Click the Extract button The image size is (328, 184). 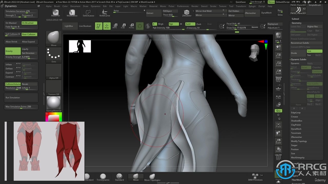pyautogui.click(x=153, y=13)
